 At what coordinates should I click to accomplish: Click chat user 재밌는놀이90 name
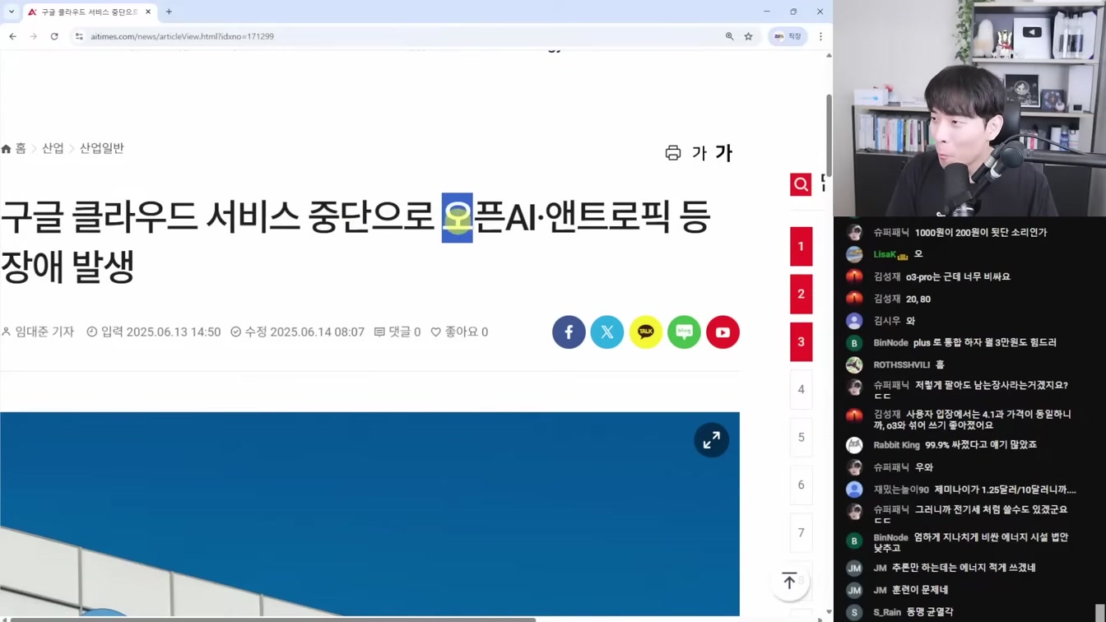point(901,490)
